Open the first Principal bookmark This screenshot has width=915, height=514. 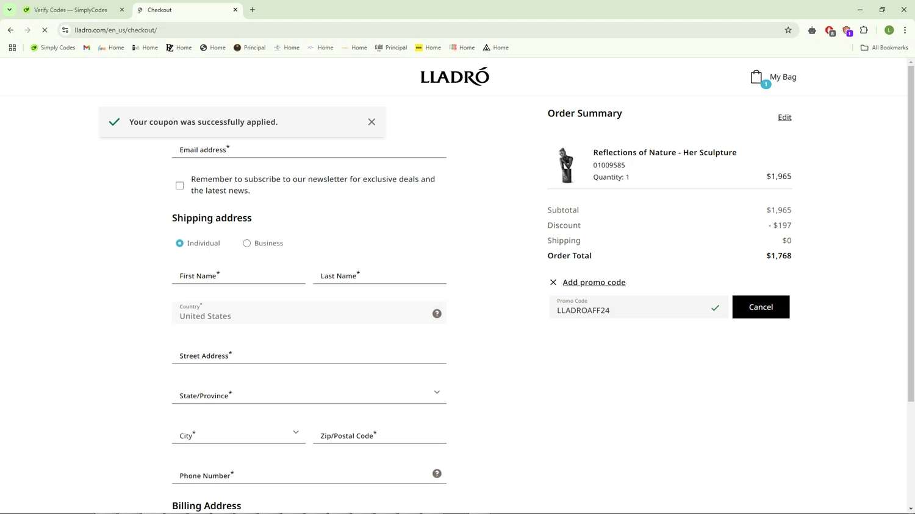249,48
